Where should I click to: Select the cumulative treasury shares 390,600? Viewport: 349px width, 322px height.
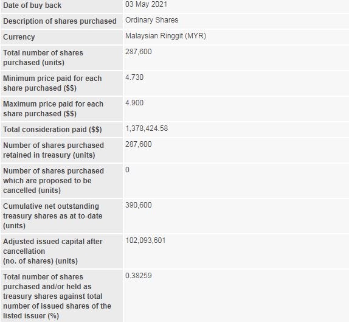point(138,205)
